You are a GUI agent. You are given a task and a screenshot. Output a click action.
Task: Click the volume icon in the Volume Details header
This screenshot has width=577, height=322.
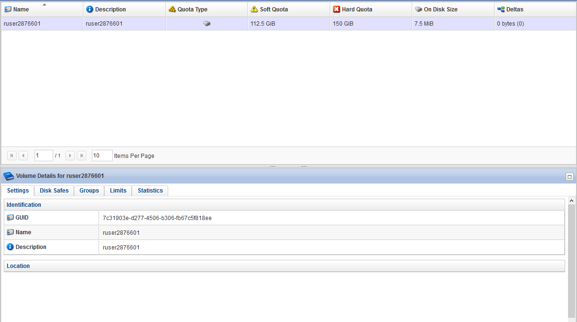point(8,175)
